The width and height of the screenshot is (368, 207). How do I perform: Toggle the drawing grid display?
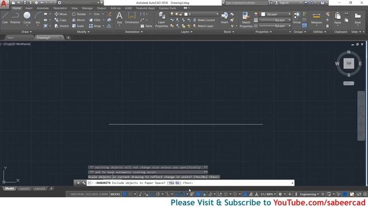point(125,194)
